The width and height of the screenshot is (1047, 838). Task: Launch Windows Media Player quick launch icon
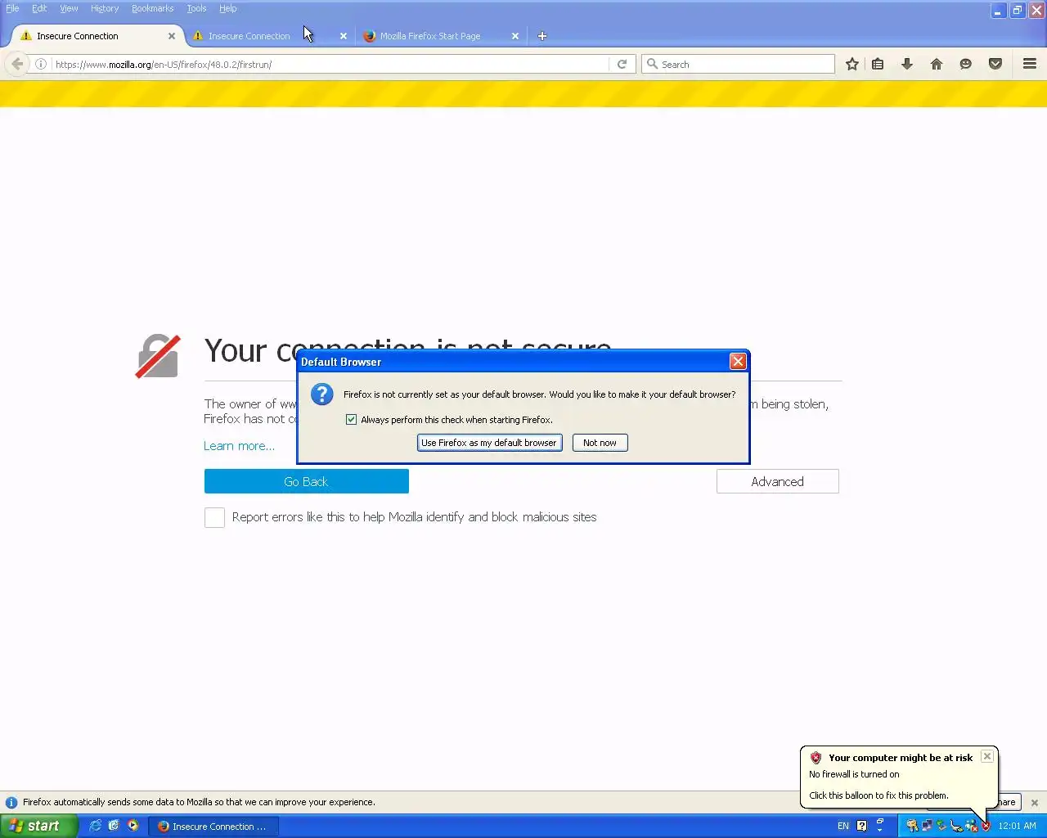click(133, 826)
